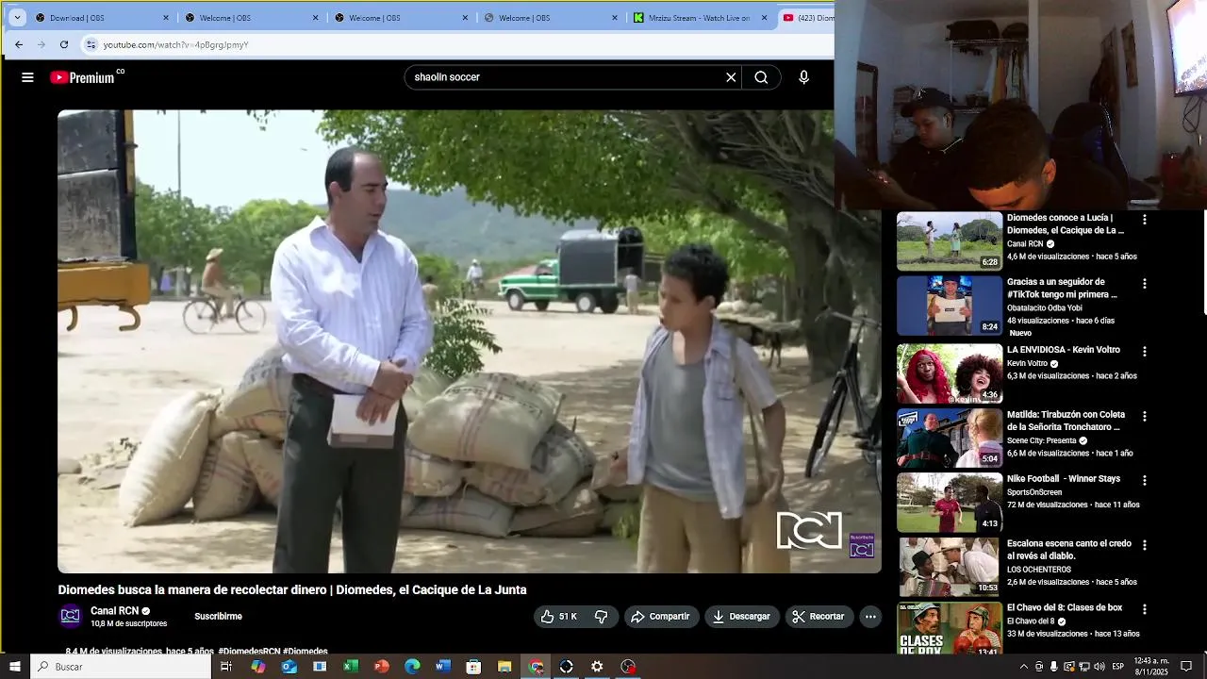Click 'Escalona escena canto el credo' title
The image size is (1207, 679).
pyautogui.click(x=1068, y=550)
